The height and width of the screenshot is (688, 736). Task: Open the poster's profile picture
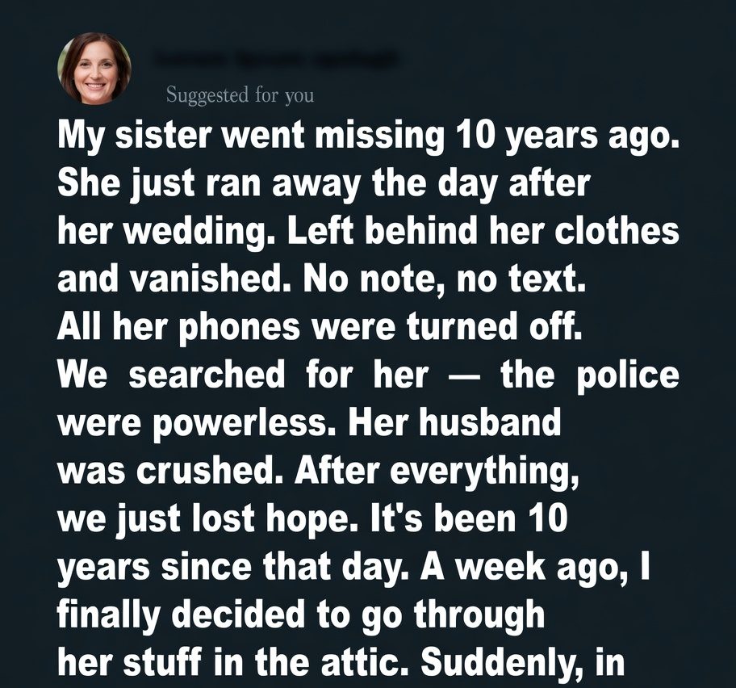pos(94,69)
